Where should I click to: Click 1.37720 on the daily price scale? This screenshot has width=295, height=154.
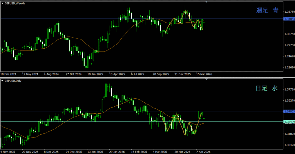click(x=289, y=90)
